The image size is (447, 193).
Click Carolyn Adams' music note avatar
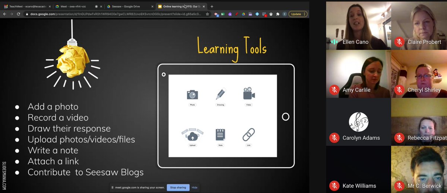[x=359, y=122]
